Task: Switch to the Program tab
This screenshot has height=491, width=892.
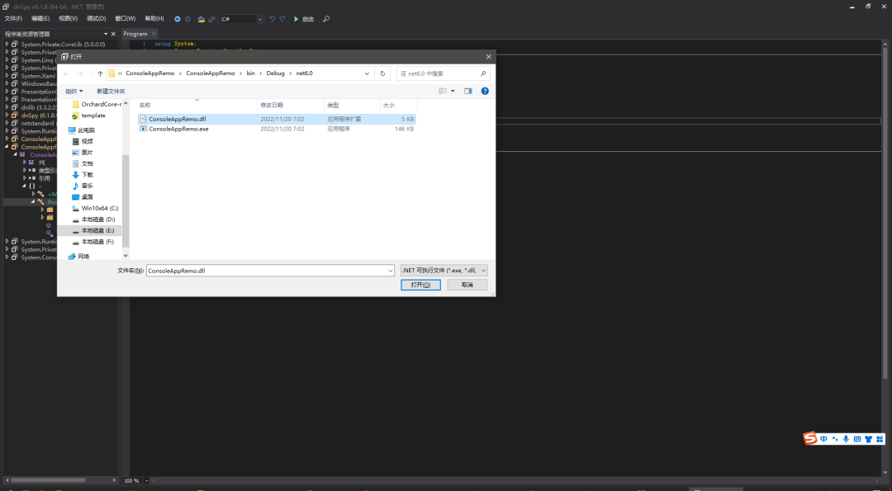Action: tap(135, 34)
